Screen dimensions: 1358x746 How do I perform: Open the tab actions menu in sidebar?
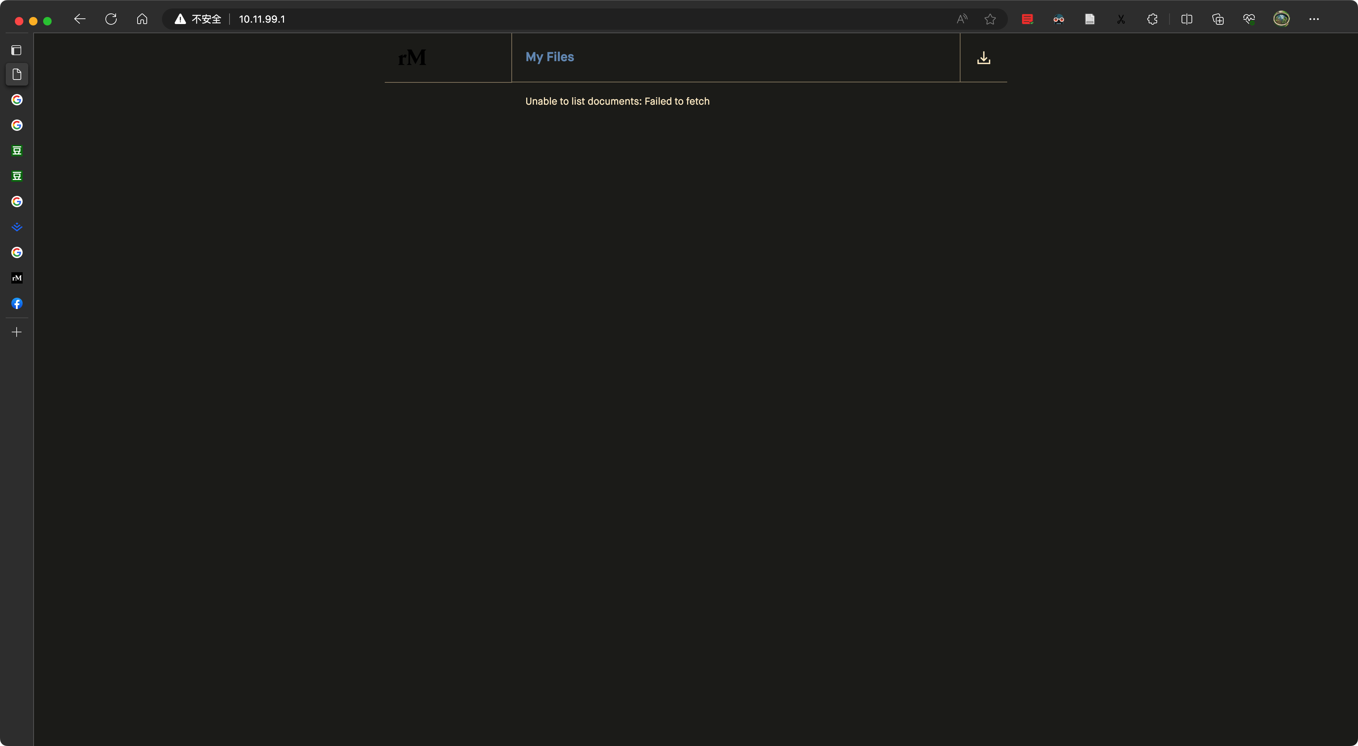(17, 50)
